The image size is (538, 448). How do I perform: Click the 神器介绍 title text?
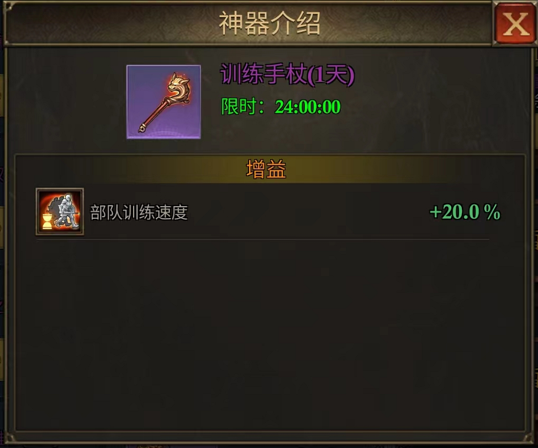pos(270,23)
